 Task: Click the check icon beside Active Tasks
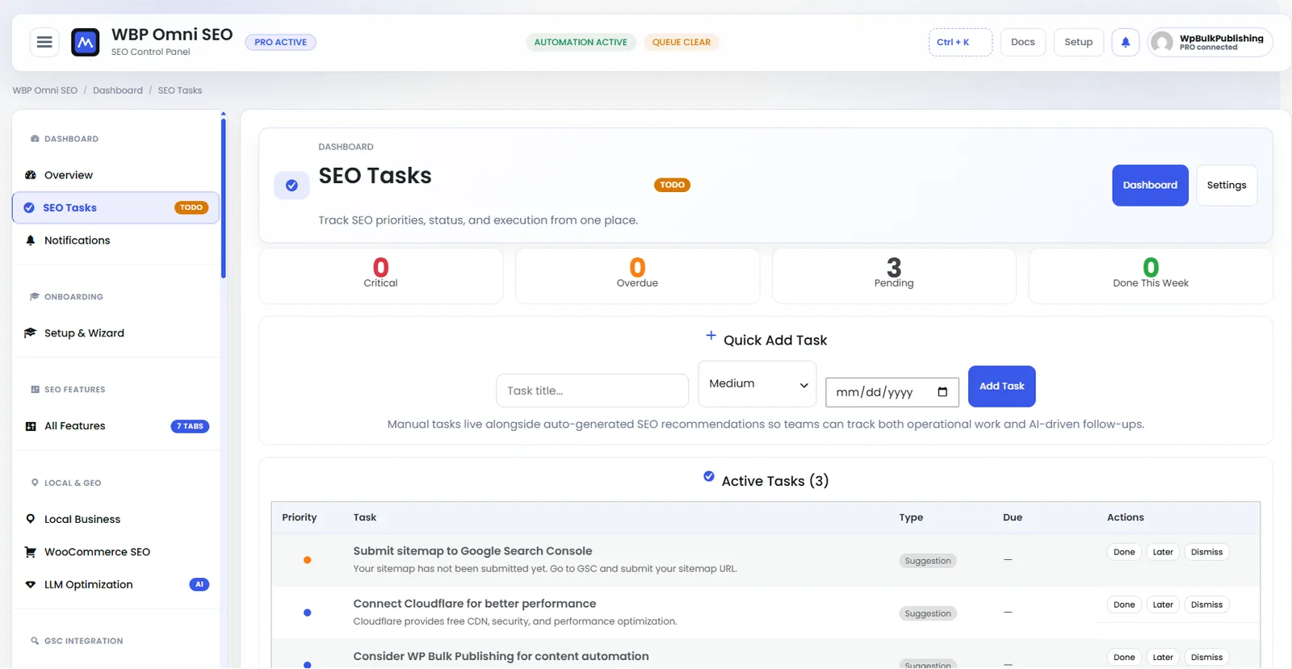[709, 476]
